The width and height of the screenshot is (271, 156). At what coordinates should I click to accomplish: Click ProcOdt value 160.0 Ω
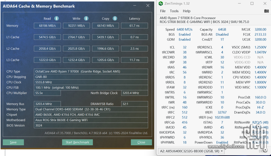(260, 97)
